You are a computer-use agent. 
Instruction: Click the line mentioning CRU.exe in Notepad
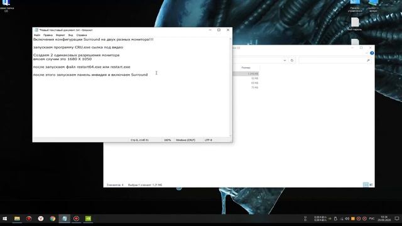78,48
